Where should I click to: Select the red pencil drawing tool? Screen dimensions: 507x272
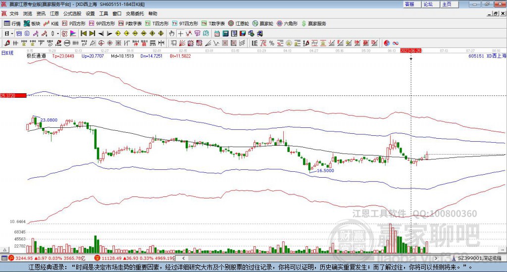7,43
